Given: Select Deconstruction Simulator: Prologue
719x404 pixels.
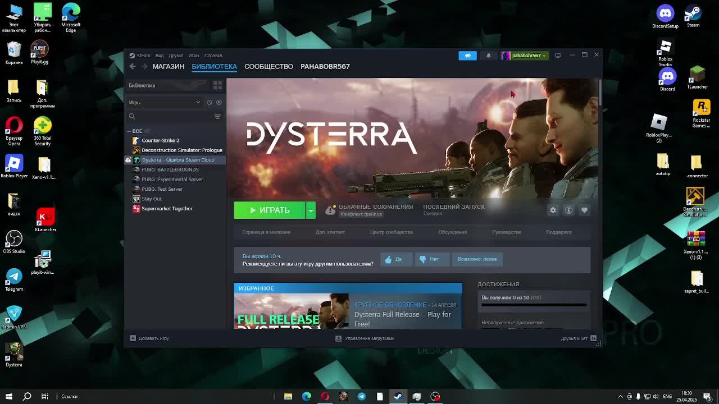Looking at the screenshot, I should (x=175, y=150).
